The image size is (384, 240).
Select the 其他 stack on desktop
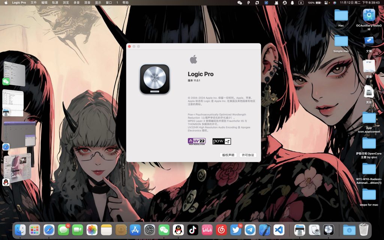369,94
